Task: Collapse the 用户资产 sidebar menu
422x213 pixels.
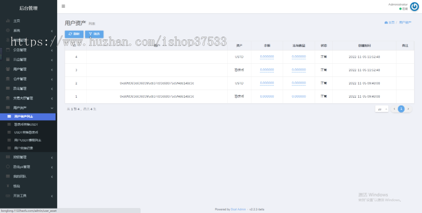Action: coord(29,108)
